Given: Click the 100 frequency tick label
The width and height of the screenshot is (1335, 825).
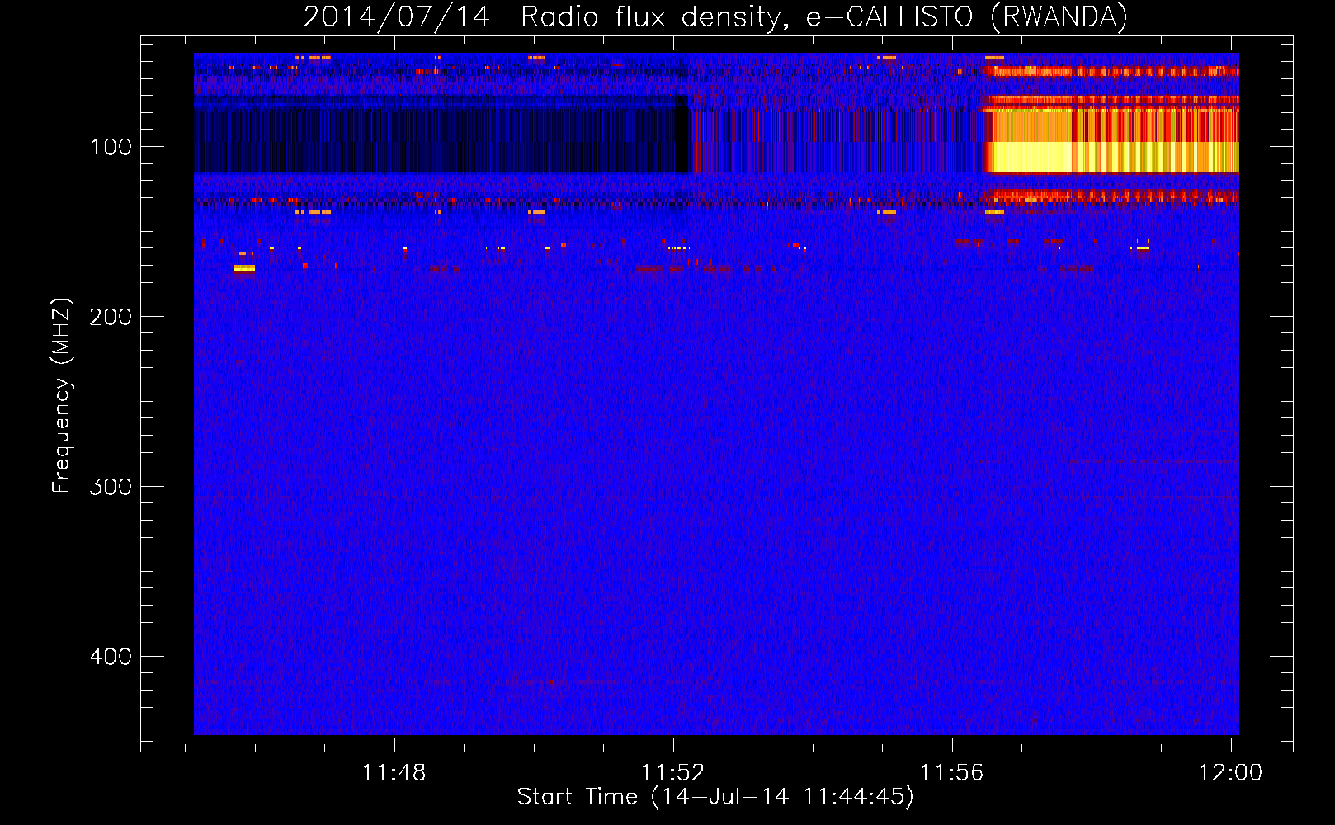Looking at the screenshot, I should (111, 147).
